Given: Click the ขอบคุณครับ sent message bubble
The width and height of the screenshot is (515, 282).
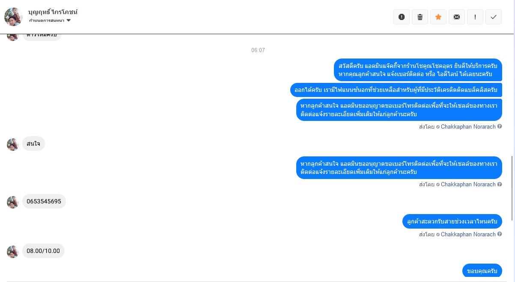Looking at the screenshot, I should (482, 271).
